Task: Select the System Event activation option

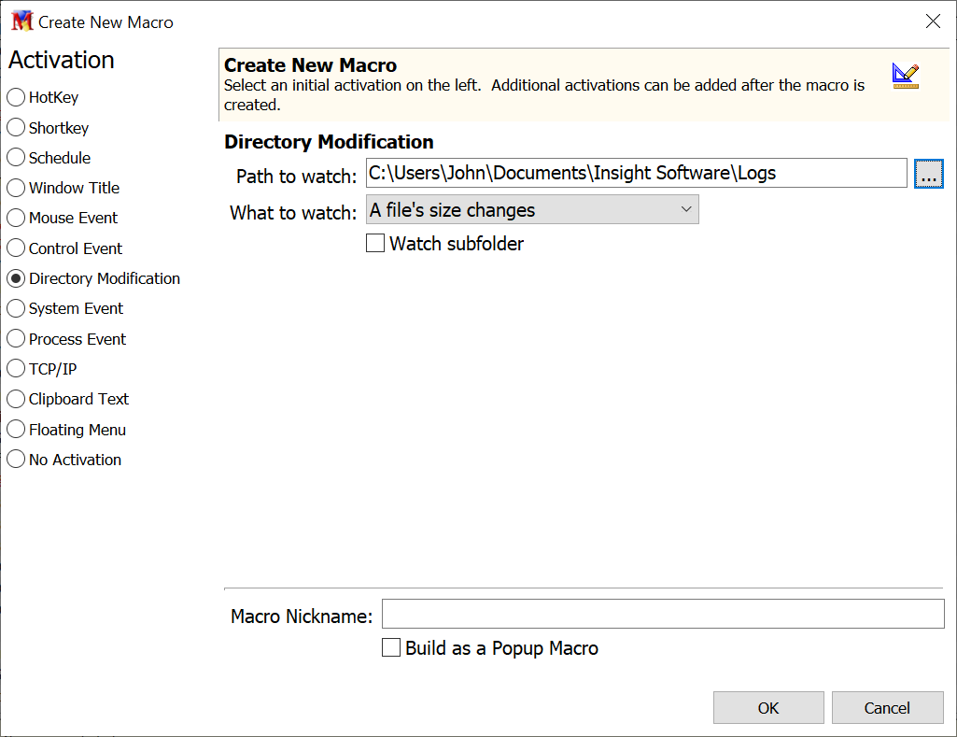Action: [x=16, y=308]
